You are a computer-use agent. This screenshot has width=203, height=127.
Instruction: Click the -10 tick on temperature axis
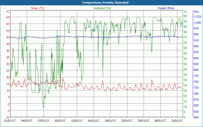pyautogui.click(x=7, y=117)
